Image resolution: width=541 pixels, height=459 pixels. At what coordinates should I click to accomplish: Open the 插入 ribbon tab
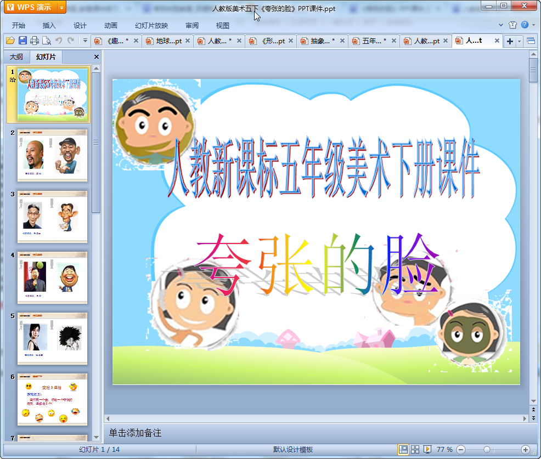[49, 26]
